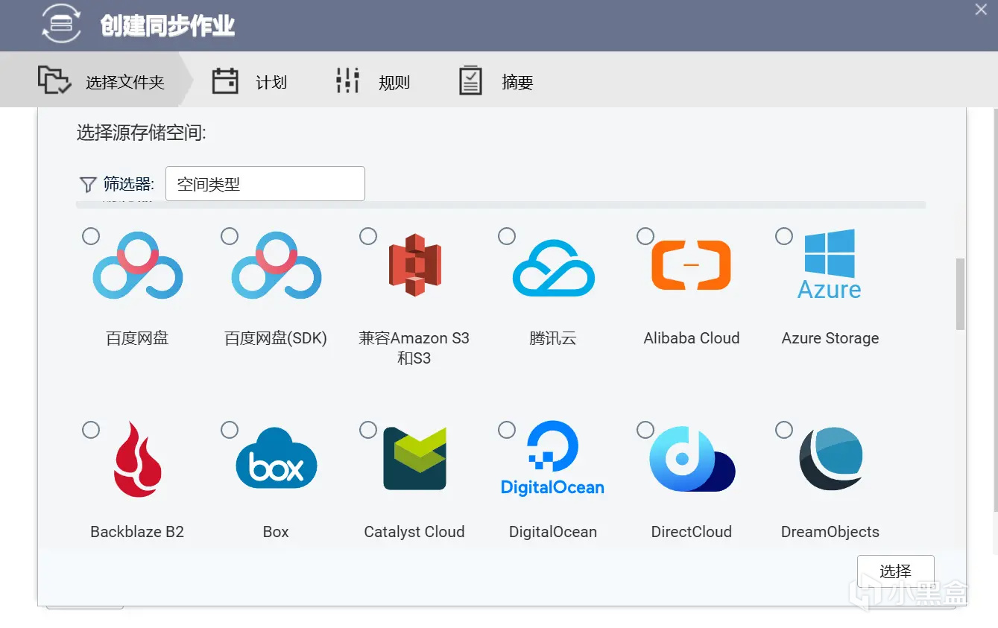Select the DigitalOcean logo
This screenshot has width=998, height=628.
coord(553,459)
